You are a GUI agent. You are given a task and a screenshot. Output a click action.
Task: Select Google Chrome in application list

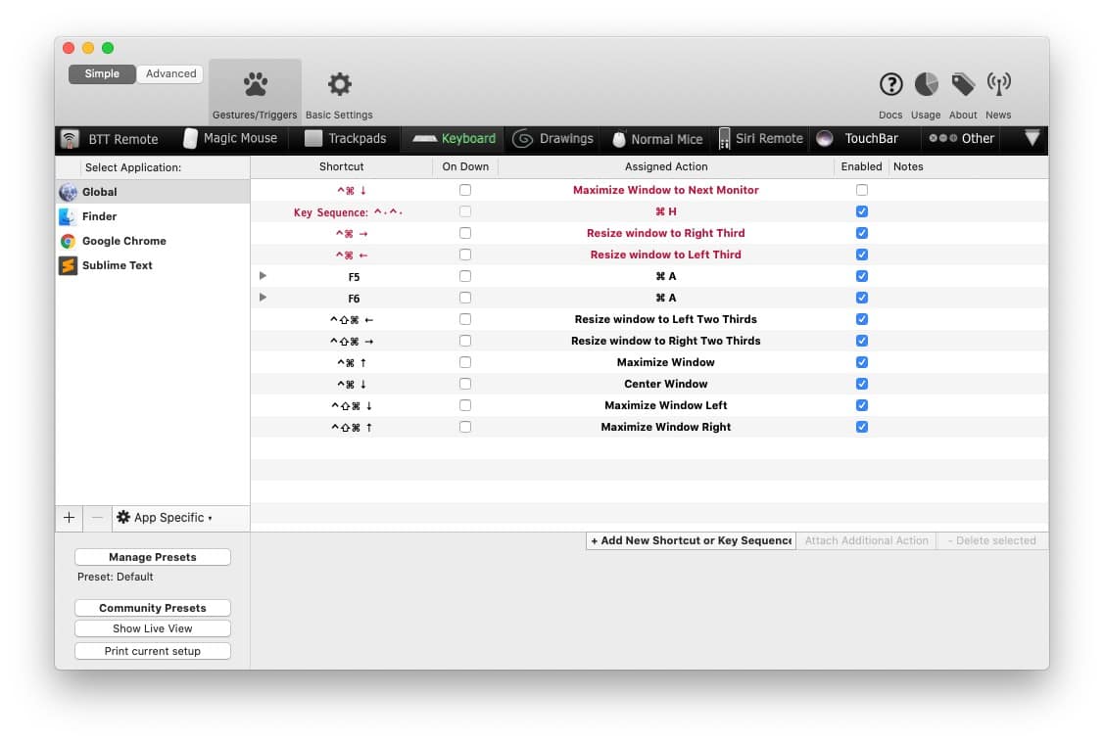[123, 241]
